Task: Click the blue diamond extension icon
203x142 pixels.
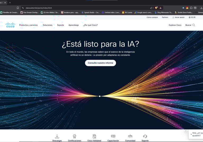Action: pyautogui.click(x=183, y=8)
